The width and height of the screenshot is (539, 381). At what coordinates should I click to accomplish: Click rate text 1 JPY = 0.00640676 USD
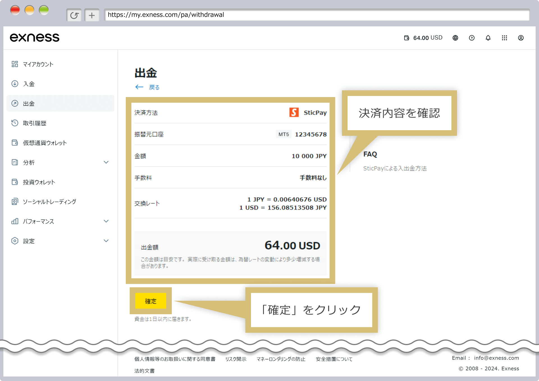click(287, 199)
